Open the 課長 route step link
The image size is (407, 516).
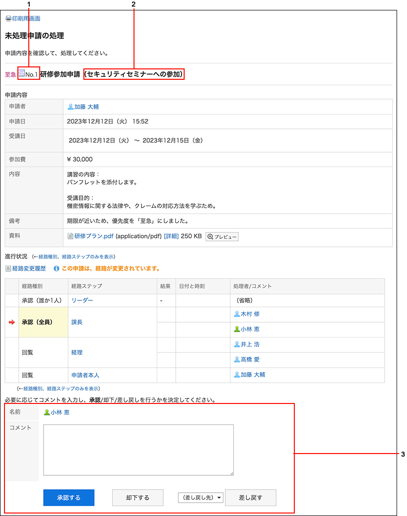(x=77, y=322)
